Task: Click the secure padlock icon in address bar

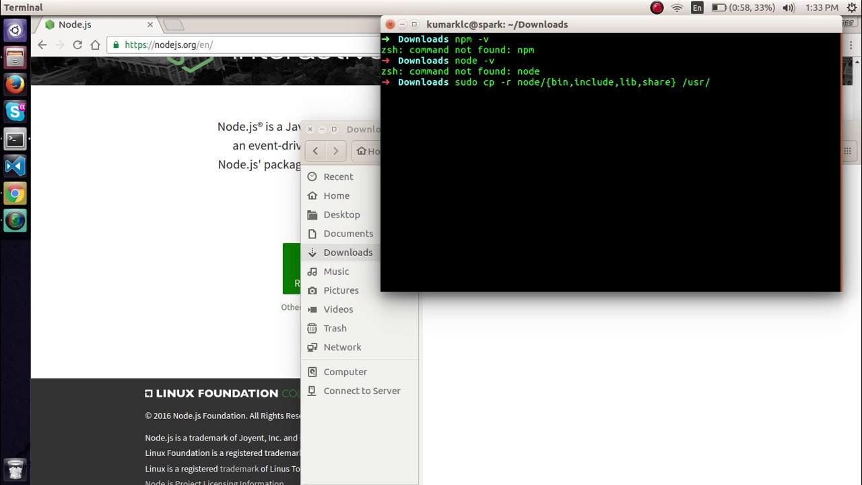Action: (x=117, y=45)
